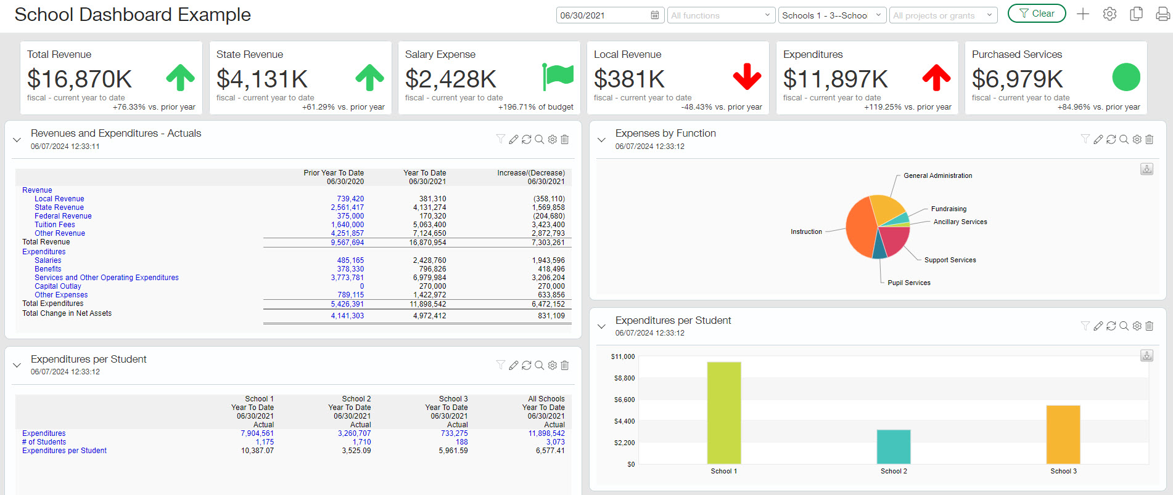Click the Salaries expenditure link
The width and height of the screenshot is (1173, 495).
tap(48, 260)
